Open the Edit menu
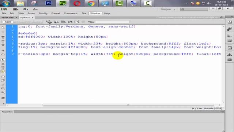The image size is (234, 132). (x=12, y=13)
